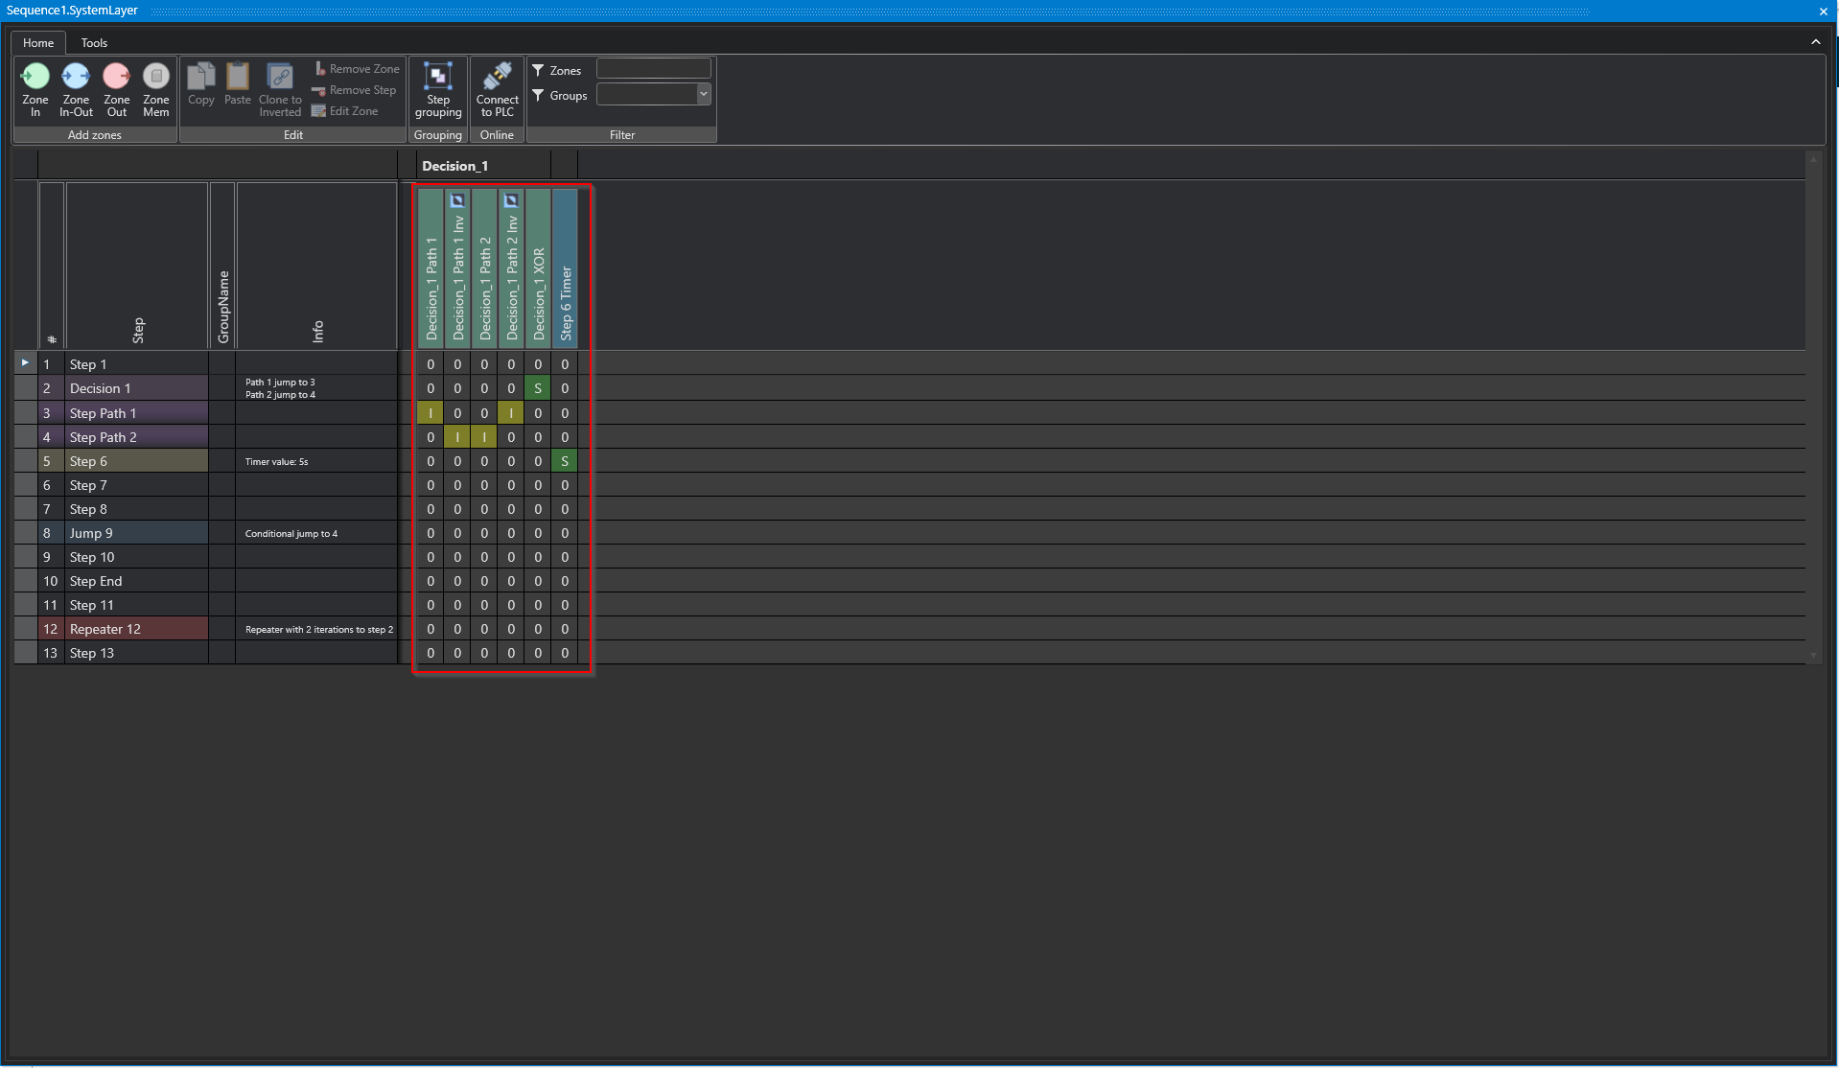This screenshot has height=1068, width=1839.
Task: Click Edit Zone
Action: point(346,111)
